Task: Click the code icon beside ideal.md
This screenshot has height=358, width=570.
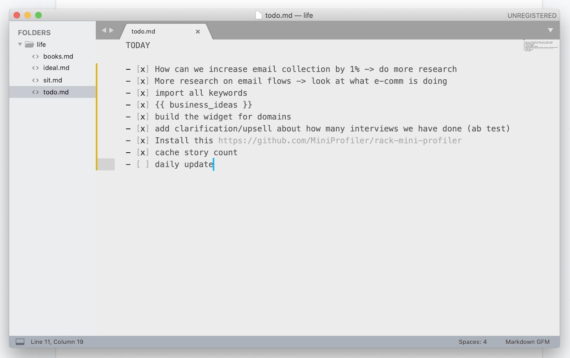Action: (x=35, y=68)
